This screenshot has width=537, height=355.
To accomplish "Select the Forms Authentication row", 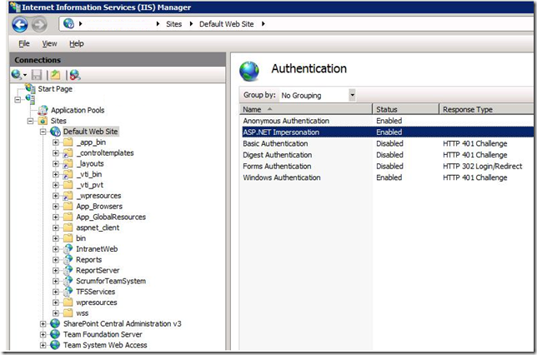I will (386, 166).
